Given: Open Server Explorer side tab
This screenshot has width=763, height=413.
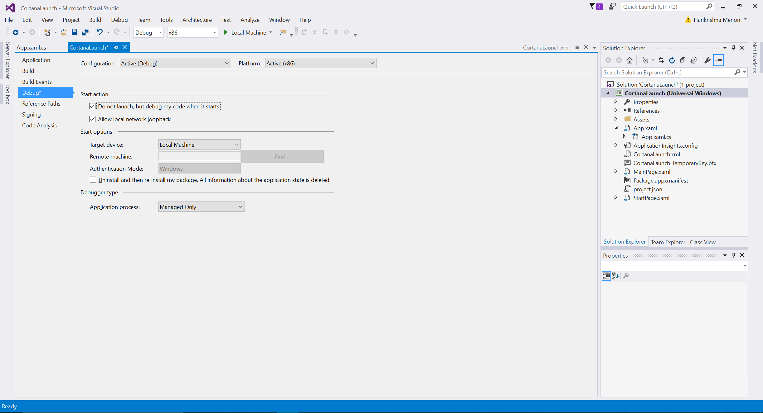Looking at the screenshot, I should (x=8, y=60).
